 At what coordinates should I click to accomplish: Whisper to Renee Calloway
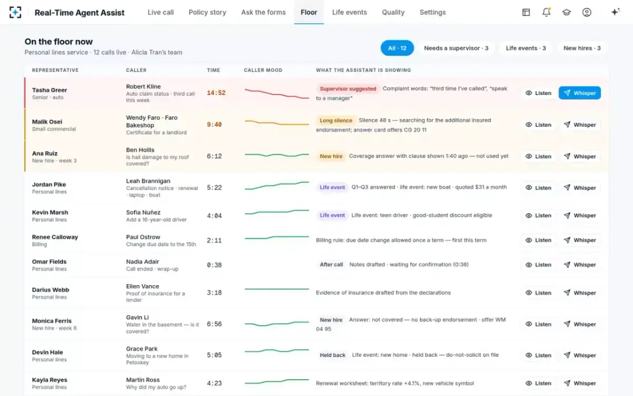[x=580, y=240]
